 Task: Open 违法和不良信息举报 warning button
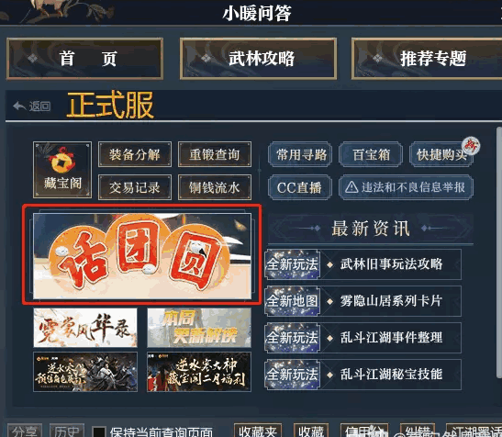coord(406,187)
